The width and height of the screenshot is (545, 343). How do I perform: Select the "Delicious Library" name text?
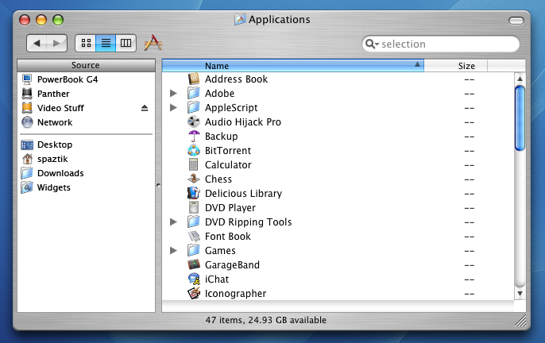click(x=243, y=193)
